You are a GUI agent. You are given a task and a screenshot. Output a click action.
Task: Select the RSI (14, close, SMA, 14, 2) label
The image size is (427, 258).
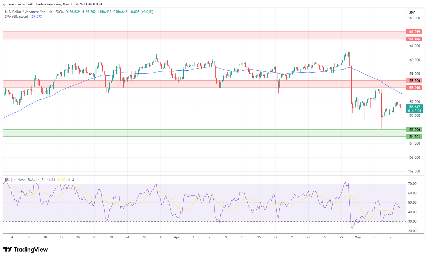[x=25, y=180]
